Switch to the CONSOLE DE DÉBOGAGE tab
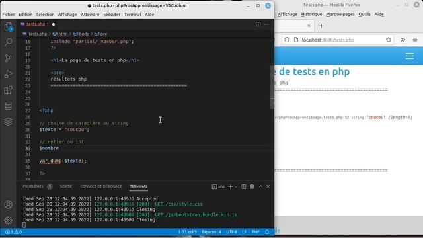Screen dimensions: 423x238 point(101,186)
